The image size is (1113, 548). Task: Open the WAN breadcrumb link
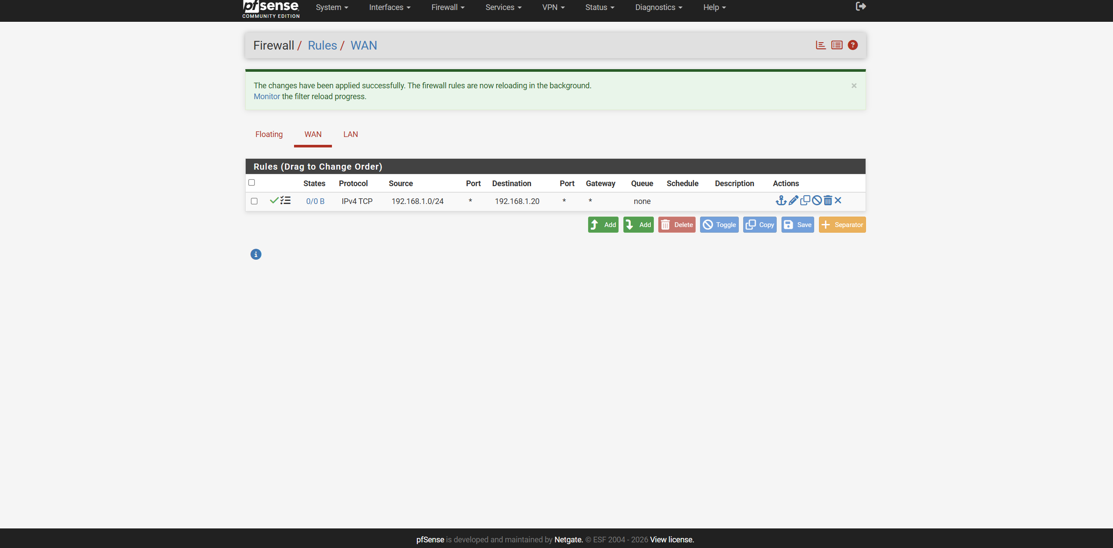[364, 46]
